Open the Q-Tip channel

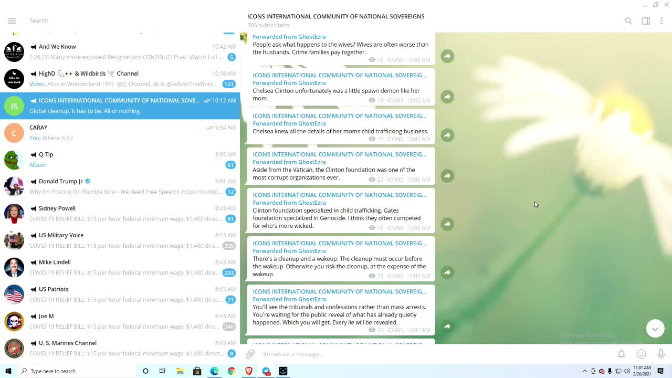pyautogui.click(x=120, y=160)
